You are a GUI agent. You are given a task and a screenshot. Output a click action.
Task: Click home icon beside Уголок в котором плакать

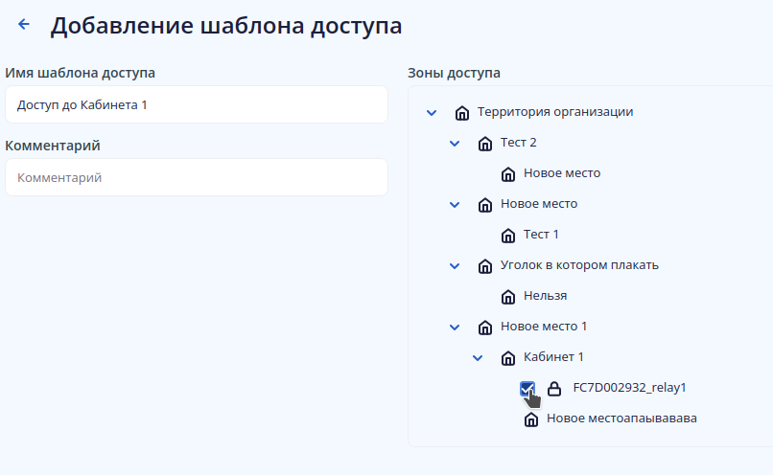coord(485,266)
